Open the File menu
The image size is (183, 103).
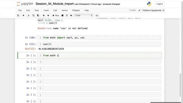click(x=20, y=10)
